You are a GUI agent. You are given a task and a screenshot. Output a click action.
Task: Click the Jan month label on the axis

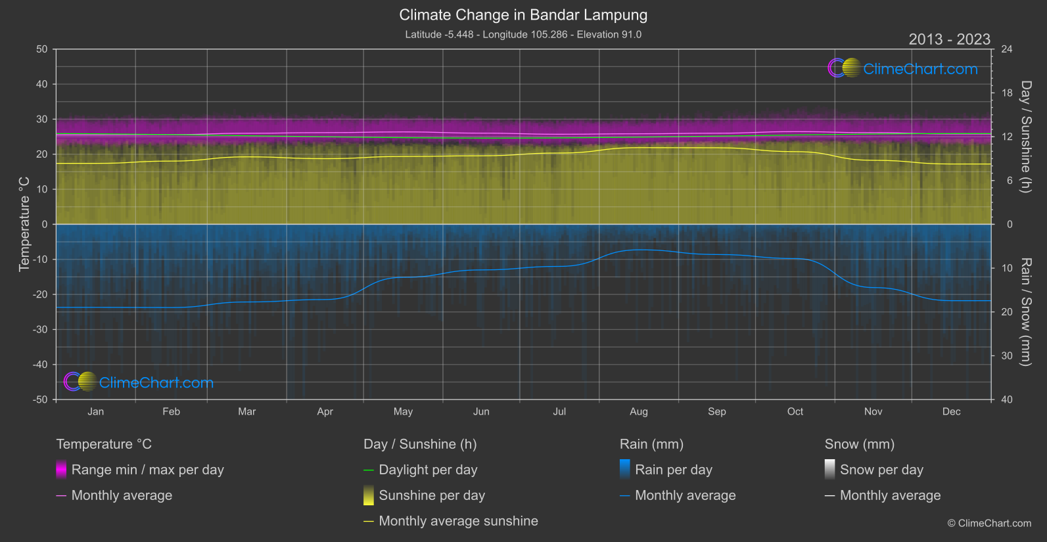coord(96,411)
